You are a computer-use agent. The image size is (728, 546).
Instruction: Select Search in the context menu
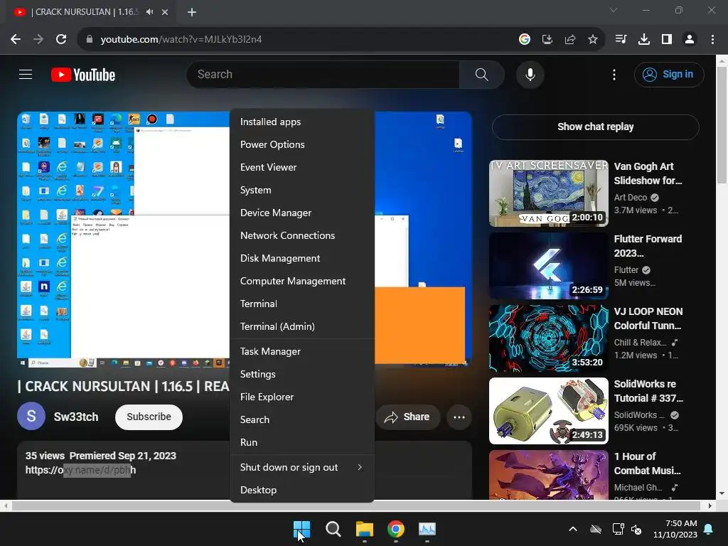[x=301, y=419]
